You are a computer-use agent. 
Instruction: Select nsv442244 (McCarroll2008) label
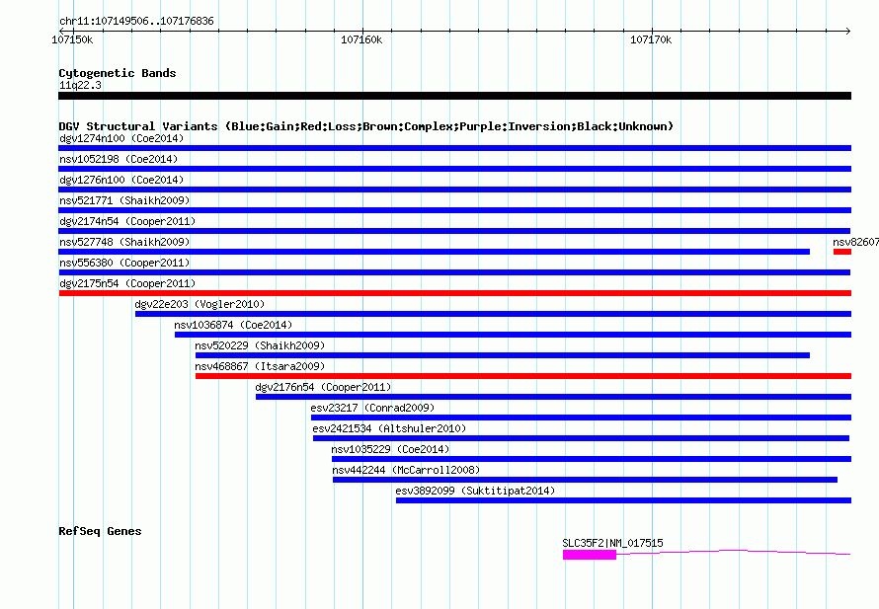pyautogui.click(x=407, y=470)
